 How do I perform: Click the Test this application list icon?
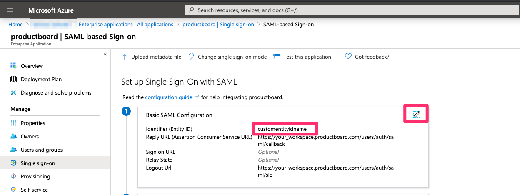coord(277,57)
